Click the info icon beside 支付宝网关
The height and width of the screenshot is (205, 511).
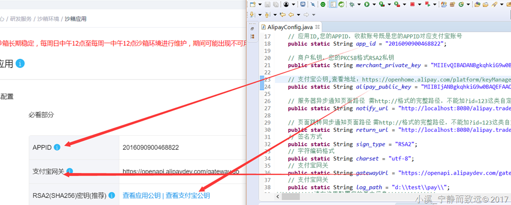pos(69,171)
